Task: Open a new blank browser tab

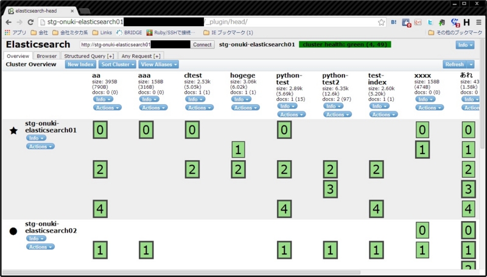Action: tap(85, 12)
